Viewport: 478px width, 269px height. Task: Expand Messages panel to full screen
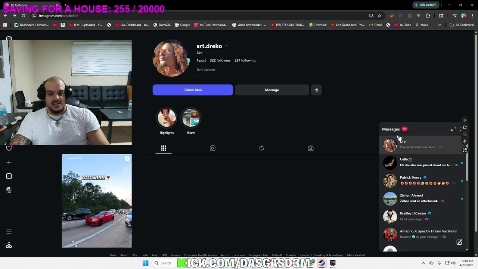[x=453, y=129]
